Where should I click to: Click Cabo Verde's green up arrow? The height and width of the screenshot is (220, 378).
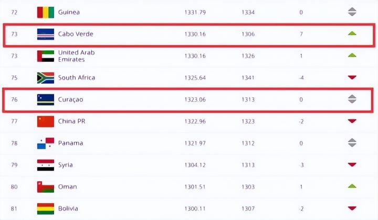[352, 34]
